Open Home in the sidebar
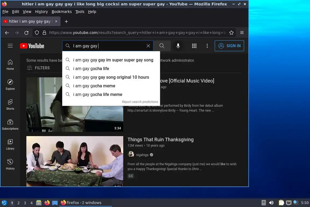 coord(10,65)
